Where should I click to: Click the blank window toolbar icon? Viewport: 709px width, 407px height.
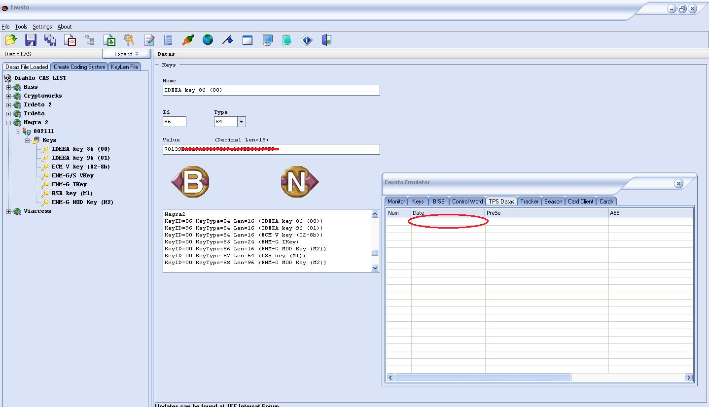pyautogui.click(x=248, y=40)
